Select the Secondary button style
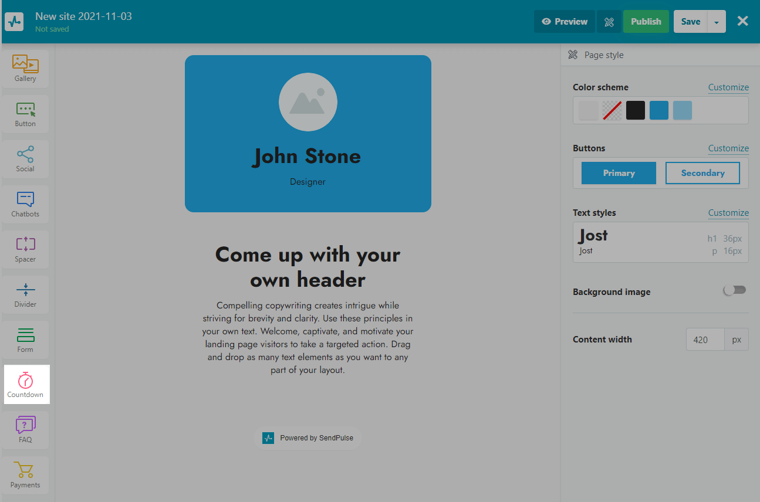The height and width of the screenshot is (502, 760). pyautogui.click(x=702, y=173)
